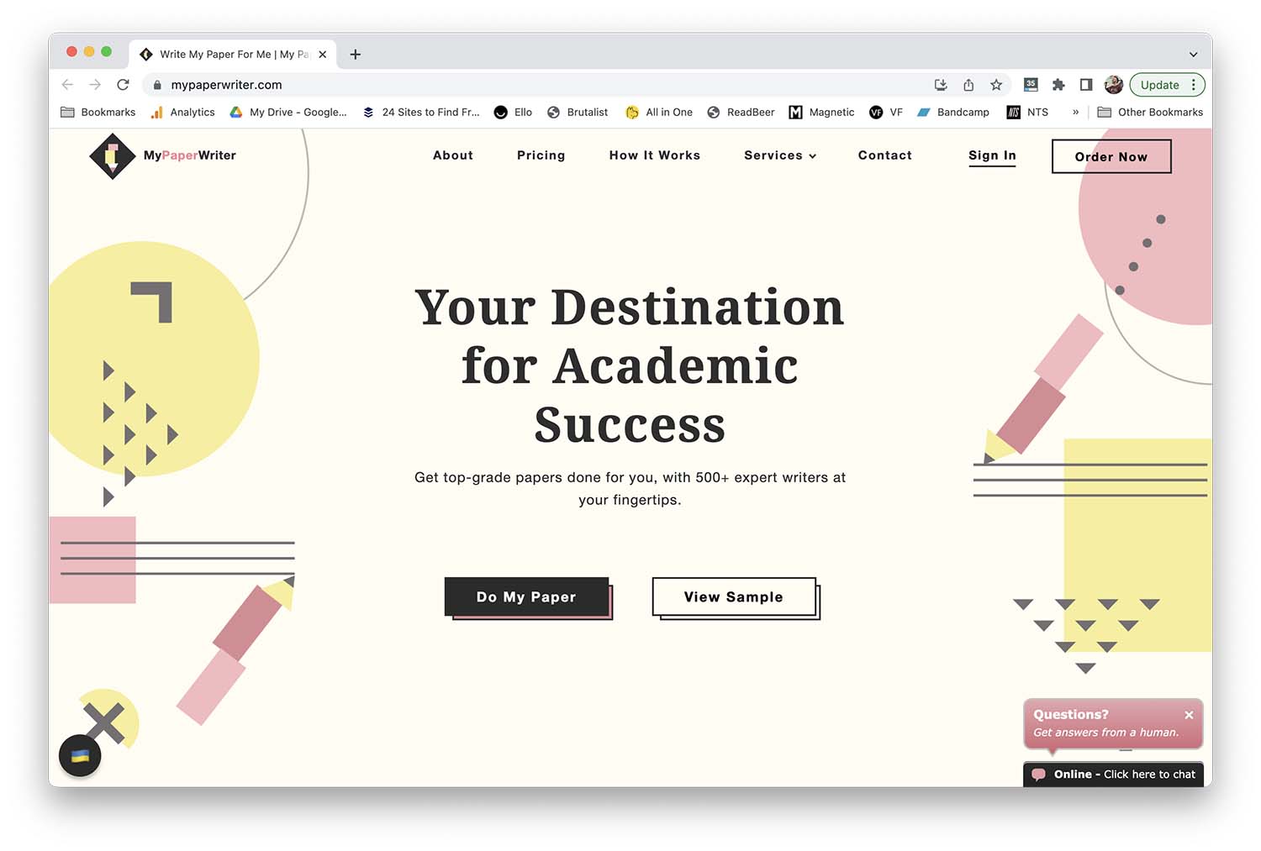Open the All in One bookmark
1261x851 pixels.
pos(659,113)
